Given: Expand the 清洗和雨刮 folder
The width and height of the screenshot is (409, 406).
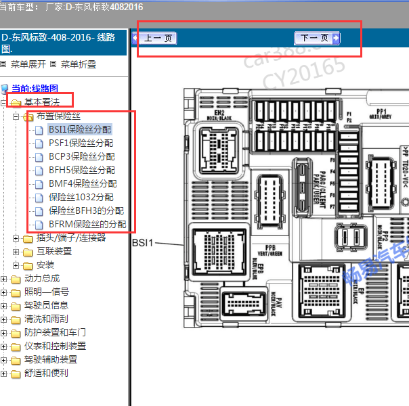Looking at the screenshot, I should tap(3, 320).
